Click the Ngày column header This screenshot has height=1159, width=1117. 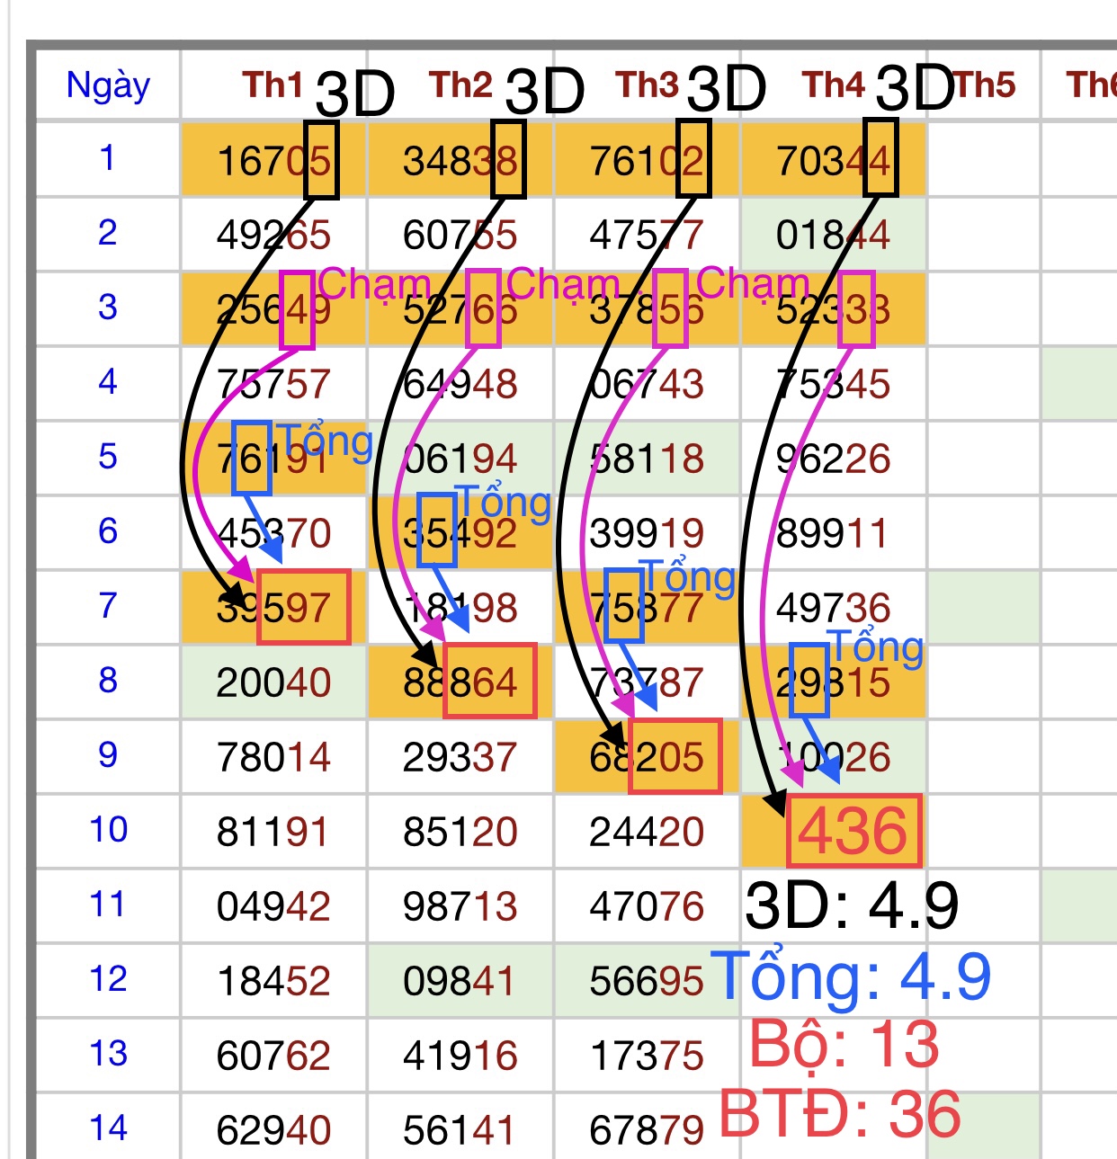click(x=108, y=85)
